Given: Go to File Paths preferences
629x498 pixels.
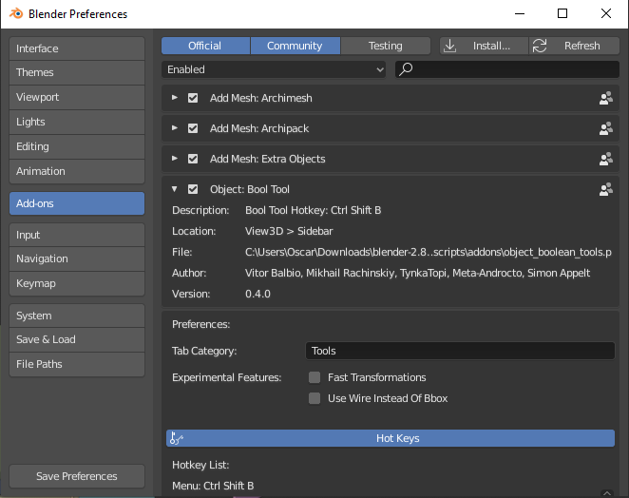Looking at the screenshot, I should tap(77, 364).
